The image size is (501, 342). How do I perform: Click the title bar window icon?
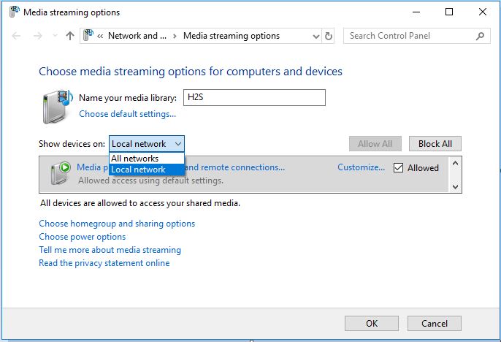point(13,12)
